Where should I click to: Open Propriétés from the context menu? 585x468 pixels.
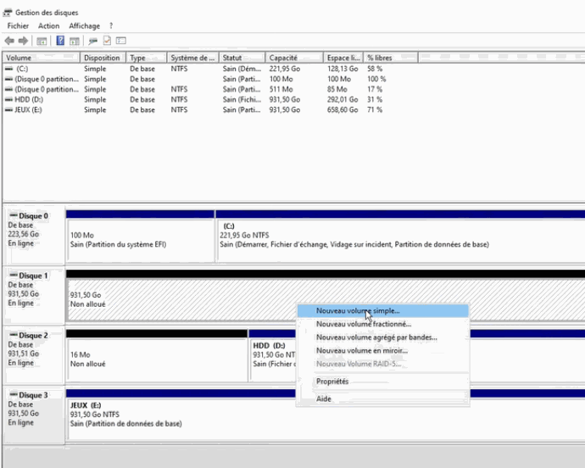[x=332, y=382]
